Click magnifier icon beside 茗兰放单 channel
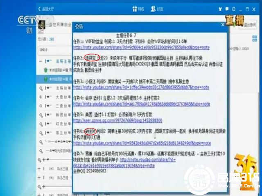Image resolution: width=262 pixels, height=196 pixels. (x=41, y=133)
